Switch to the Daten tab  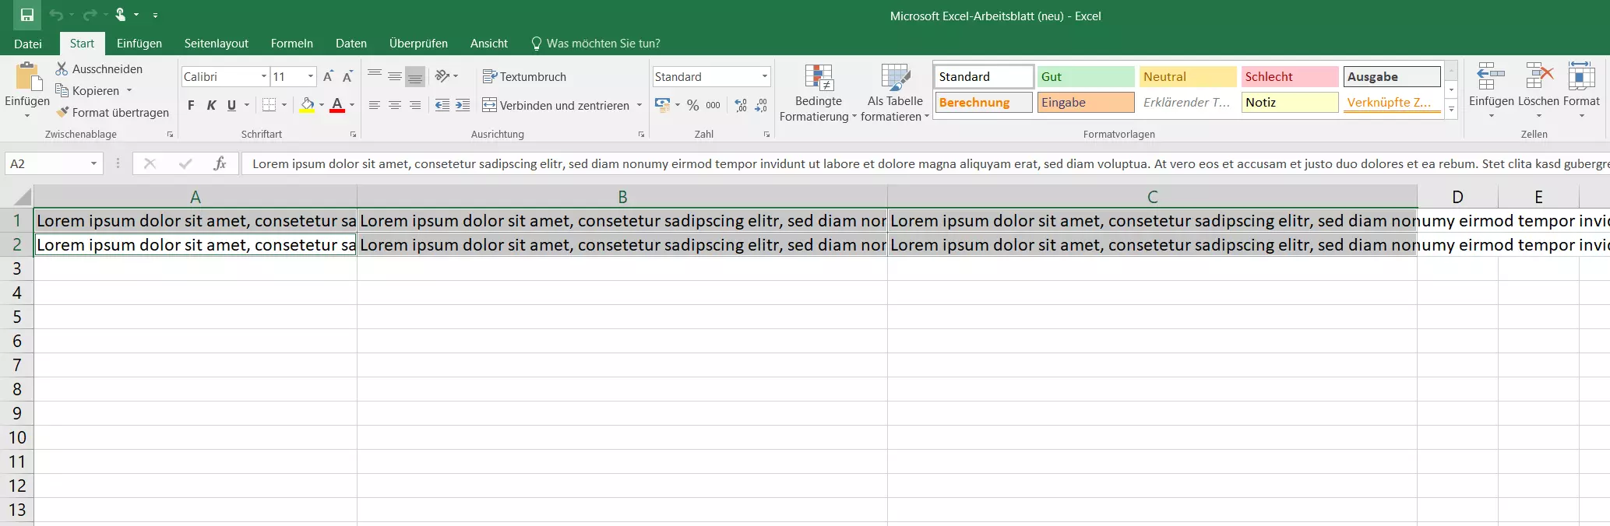(351, 44)
